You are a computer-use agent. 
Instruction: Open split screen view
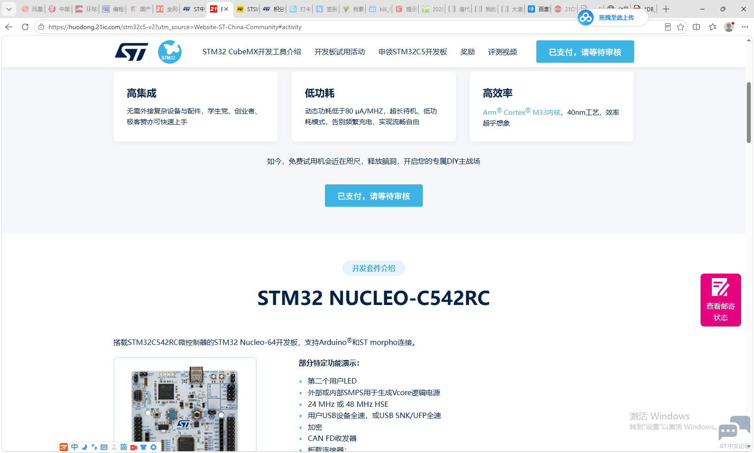[697, 27]
